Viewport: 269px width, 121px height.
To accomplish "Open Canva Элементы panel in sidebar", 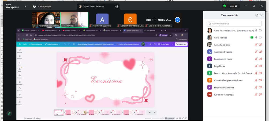I will pos(20,57).
